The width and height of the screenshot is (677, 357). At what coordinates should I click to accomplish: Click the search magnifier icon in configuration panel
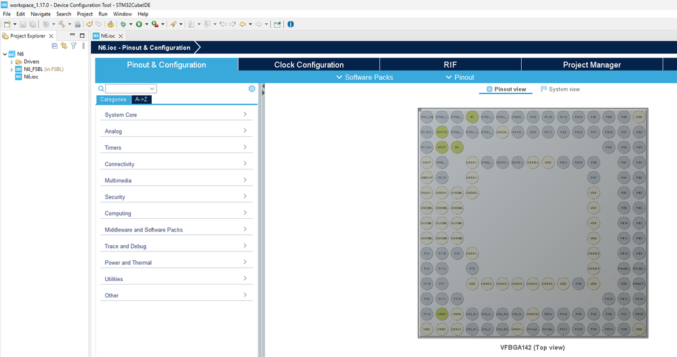tap(101, 89)
